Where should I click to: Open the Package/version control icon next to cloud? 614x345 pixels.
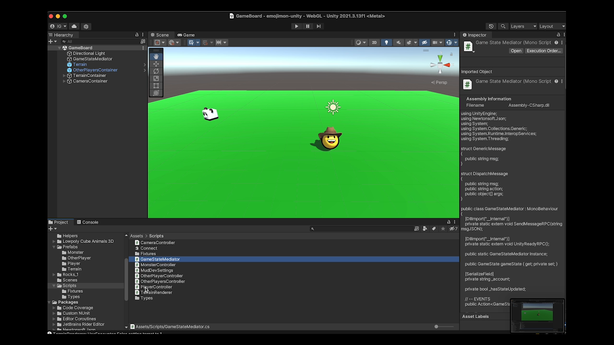coord(86,26)
